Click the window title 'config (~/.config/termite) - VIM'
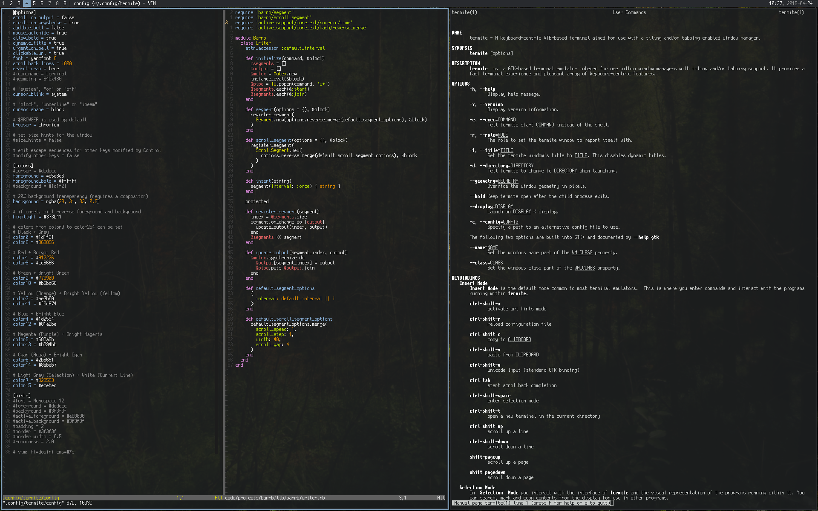Screen dimensions: 818x511 (115, 3)
